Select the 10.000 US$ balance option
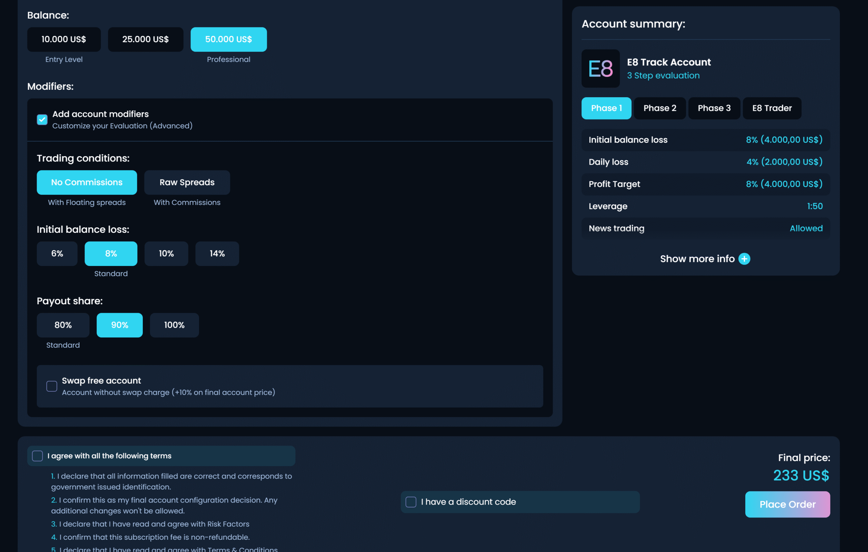This screenshot has height=552, width=868. pyautogui.click(x=64, y=39)
